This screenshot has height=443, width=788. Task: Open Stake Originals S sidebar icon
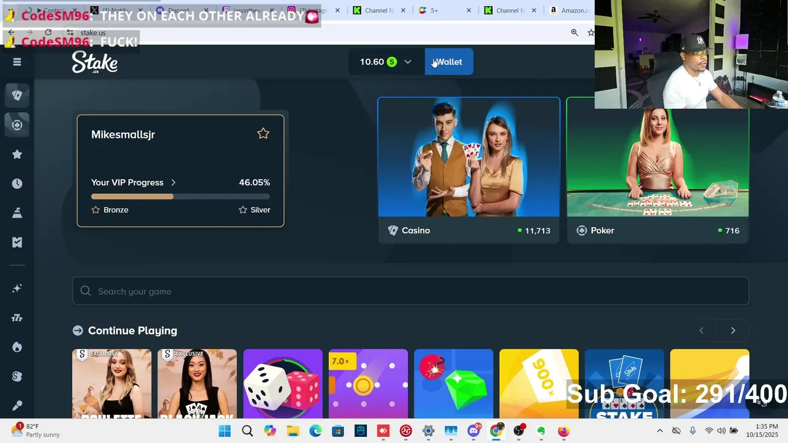click(17, 377)
